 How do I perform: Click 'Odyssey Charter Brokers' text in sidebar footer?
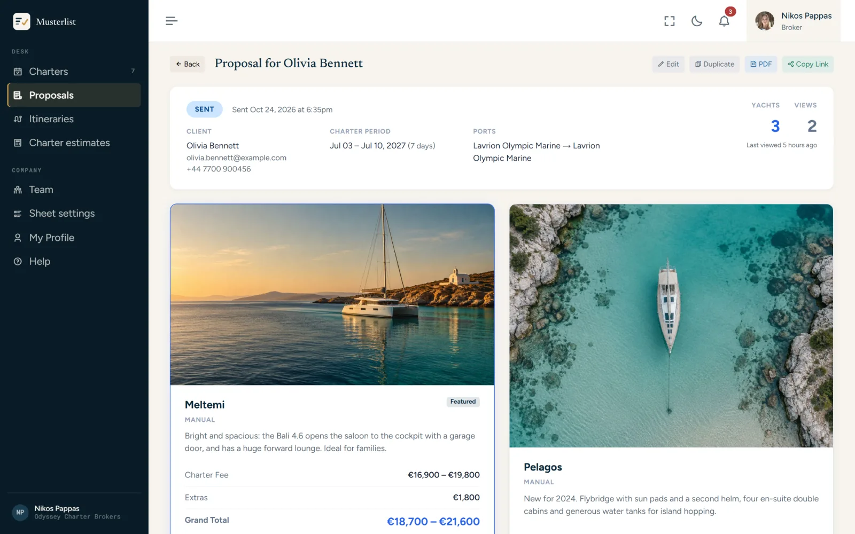(x=77, y=517)
